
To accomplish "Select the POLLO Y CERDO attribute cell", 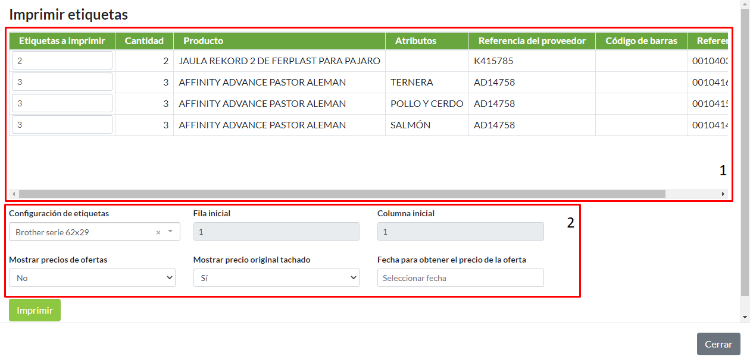I will tap(427, 103).
